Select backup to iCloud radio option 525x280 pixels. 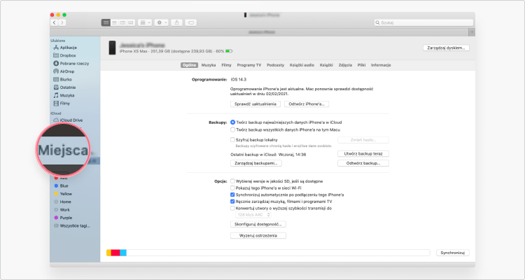click(232, 122)
